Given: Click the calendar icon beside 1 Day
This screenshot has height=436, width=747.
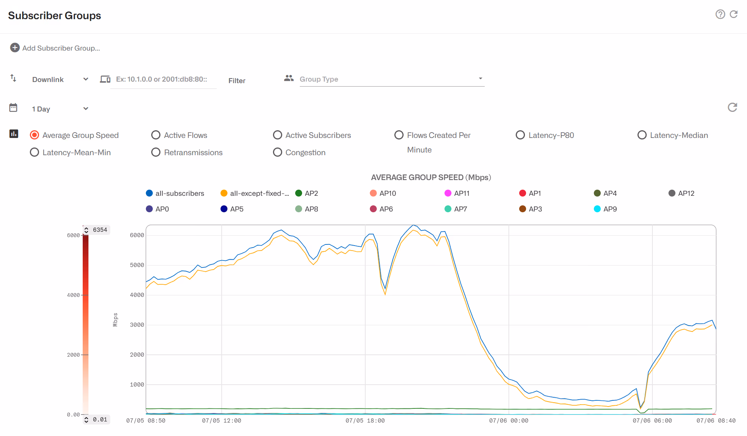Looking at the screenshot, I should [13, 108].
